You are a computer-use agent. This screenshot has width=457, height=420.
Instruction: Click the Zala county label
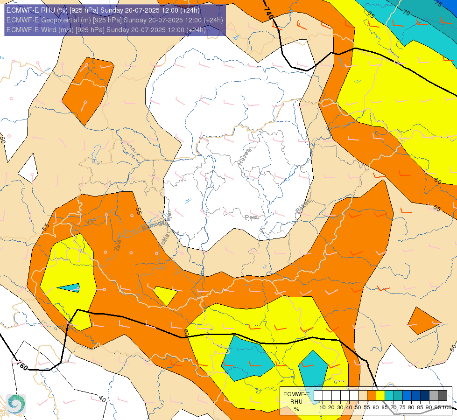[117, 245]
